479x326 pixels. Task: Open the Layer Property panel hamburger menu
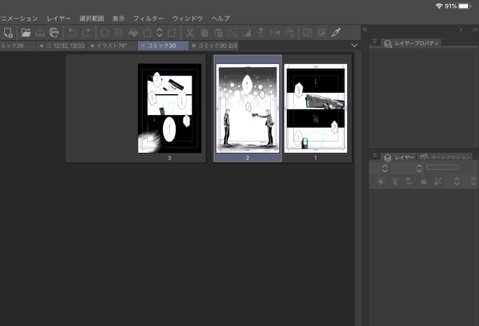click(x=375, y=41)
